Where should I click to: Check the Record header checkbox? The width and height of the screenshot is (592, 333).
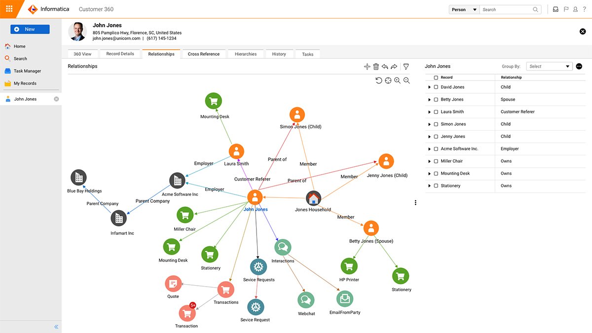[436, 77]
